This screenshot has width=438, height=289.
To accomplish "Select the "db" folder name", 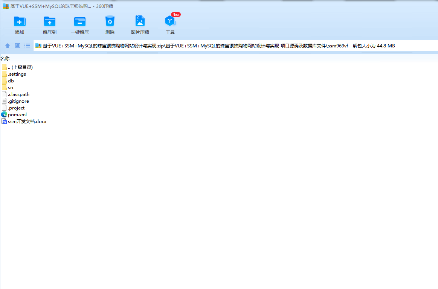I will pos(11,81).
